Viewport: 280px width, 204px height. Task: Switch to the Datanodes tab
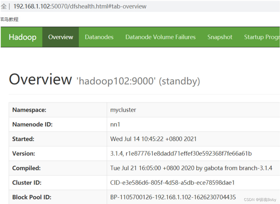(99, 37)
